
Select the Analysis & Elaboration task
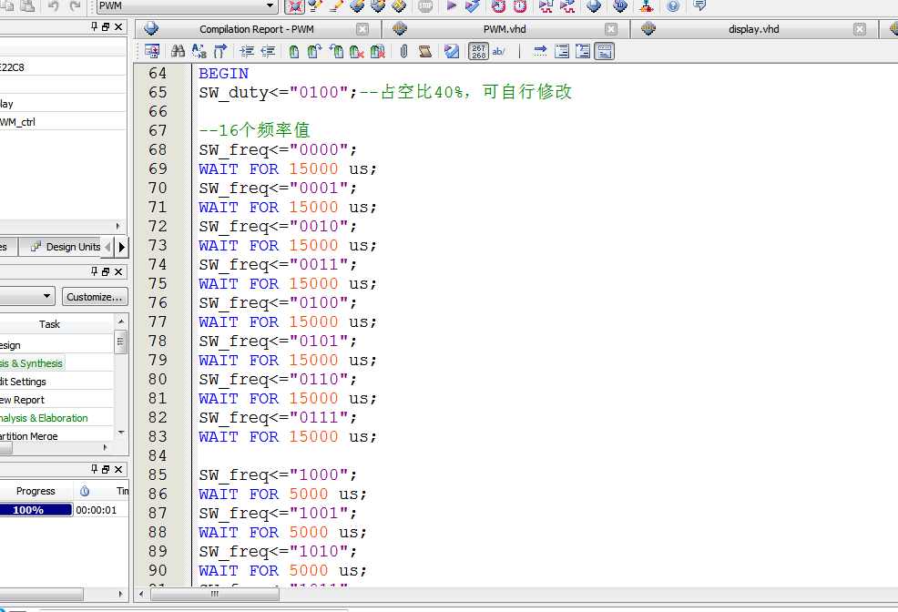click(x=44, y=418)
